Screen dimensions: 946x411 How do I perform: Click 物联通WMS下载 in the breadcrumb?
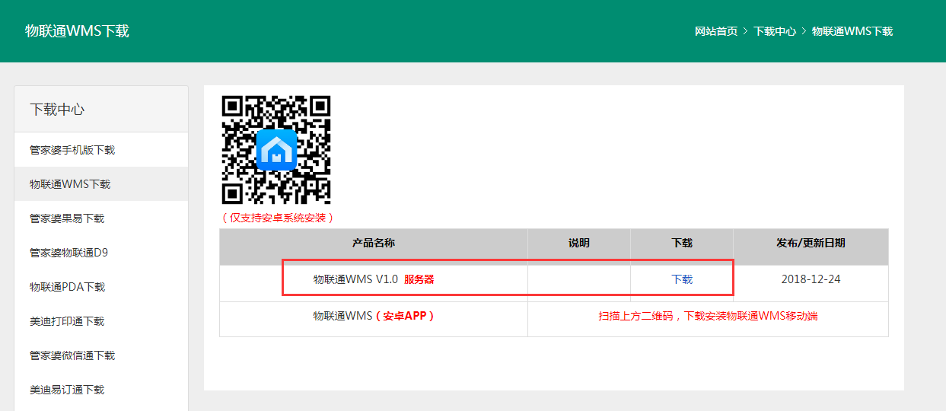click(x=852, y=31)
